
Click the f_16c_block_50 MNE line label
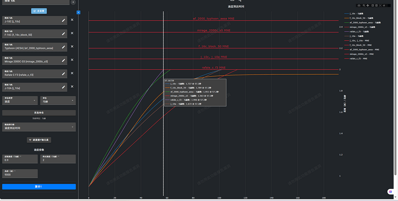[x=213, y=46]
